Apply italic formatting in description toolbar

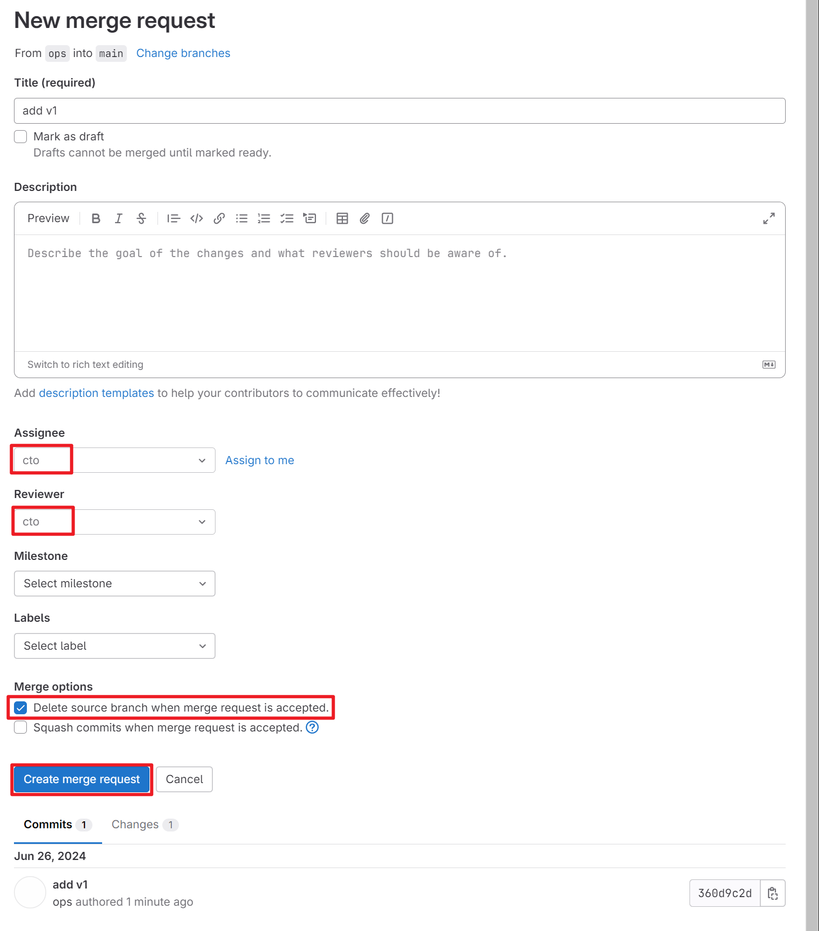(x=118, y=218)
